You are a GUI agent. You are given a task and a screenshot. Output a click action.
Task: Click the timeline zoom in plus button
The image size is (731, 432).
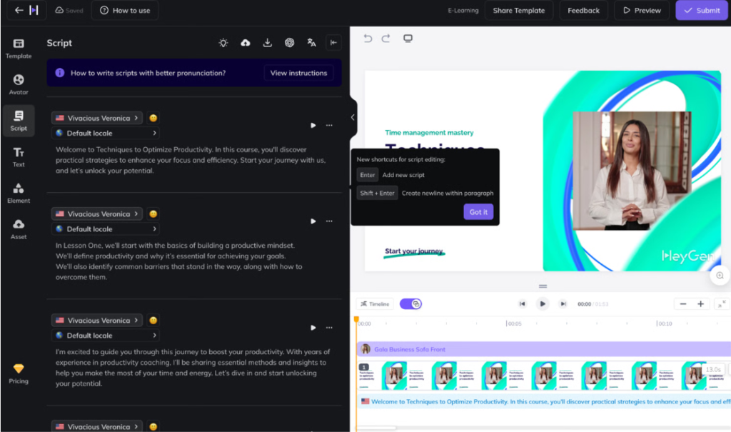tap(701, 304)
